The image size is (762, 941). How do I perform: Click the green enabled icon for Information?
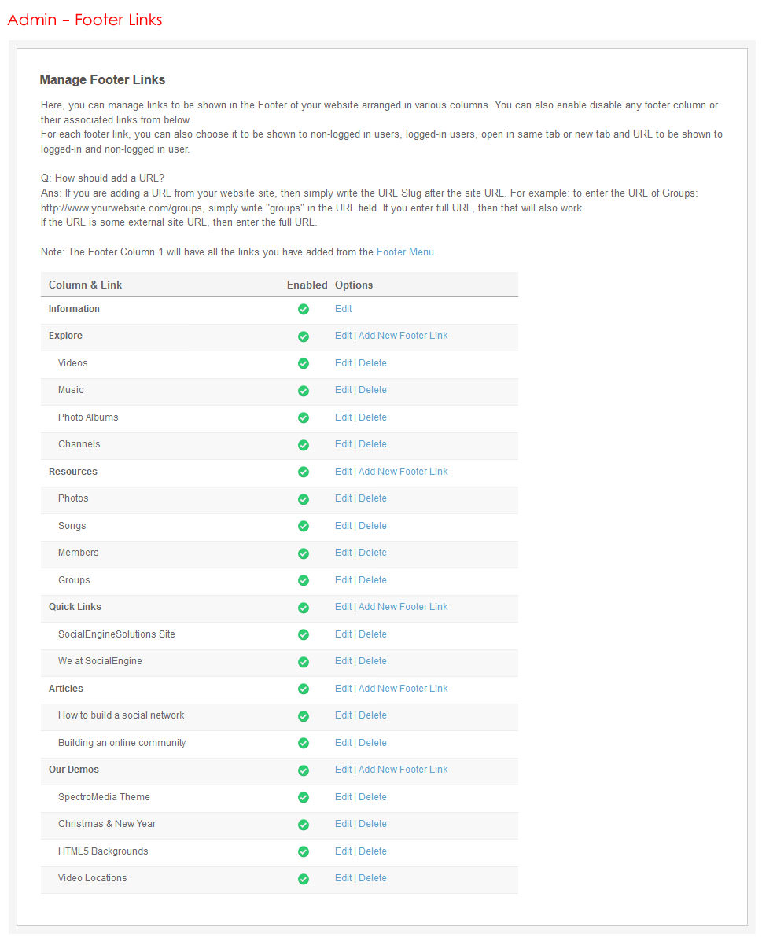[x=304, y=310]
